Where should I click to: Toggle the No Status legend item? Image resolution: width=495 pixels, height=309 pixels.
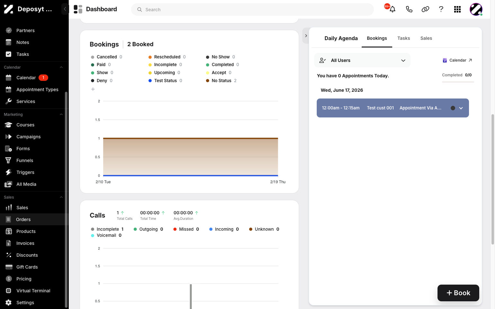pyautogui.click(x=221, y=81)
